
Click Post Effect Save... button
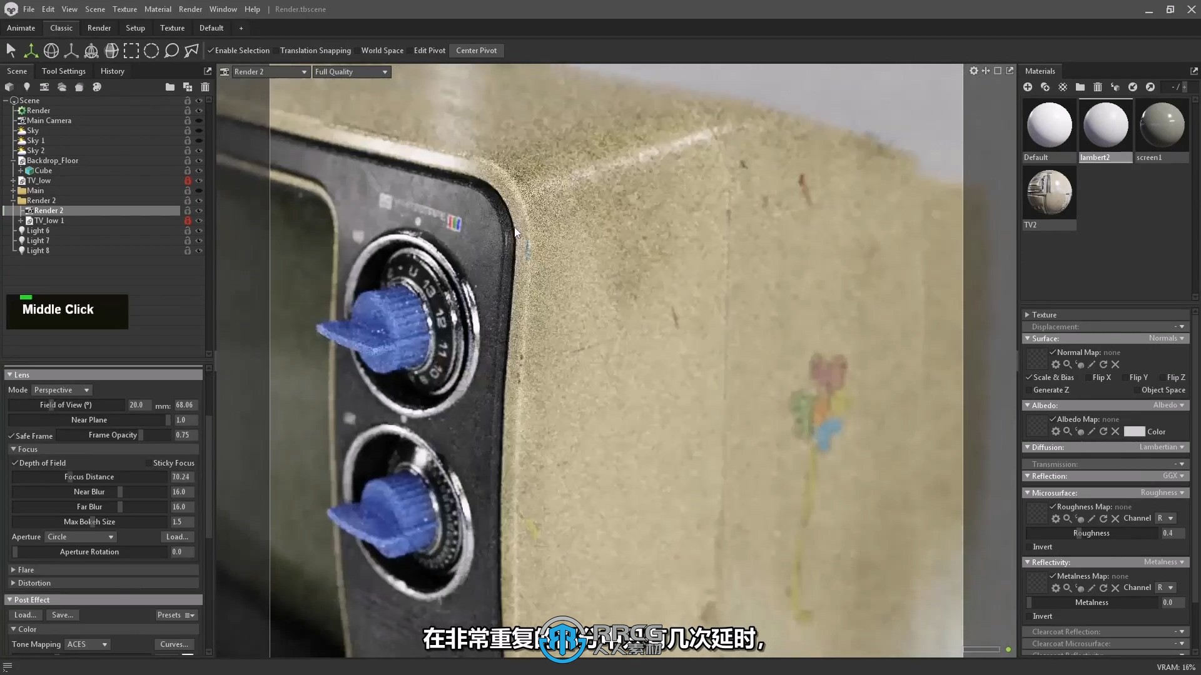(x=62, y=615)
